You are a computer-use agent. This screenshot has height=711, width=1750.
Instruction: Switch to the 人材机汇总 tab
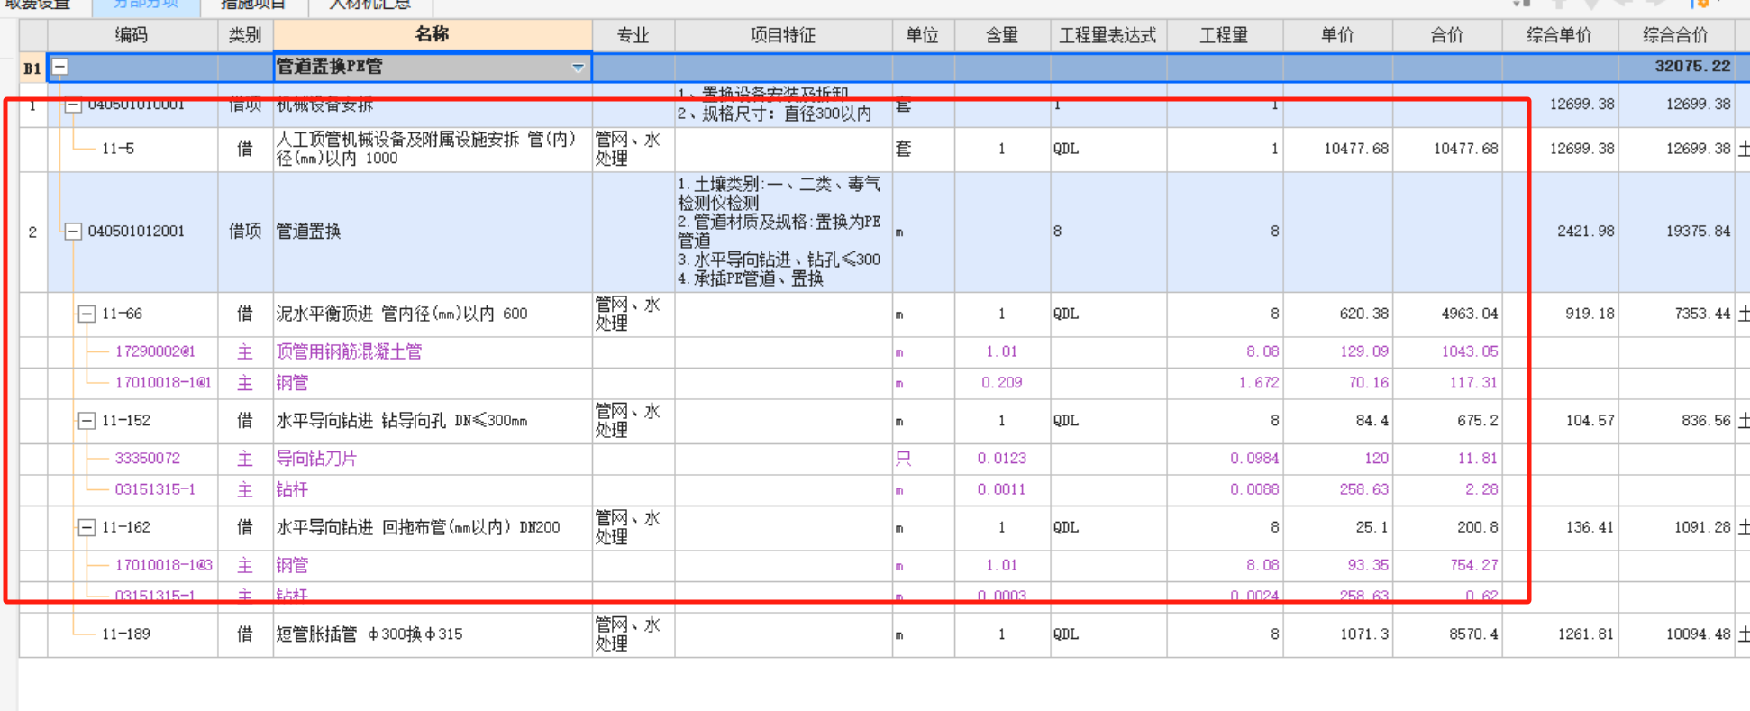(x=369, y=5)
